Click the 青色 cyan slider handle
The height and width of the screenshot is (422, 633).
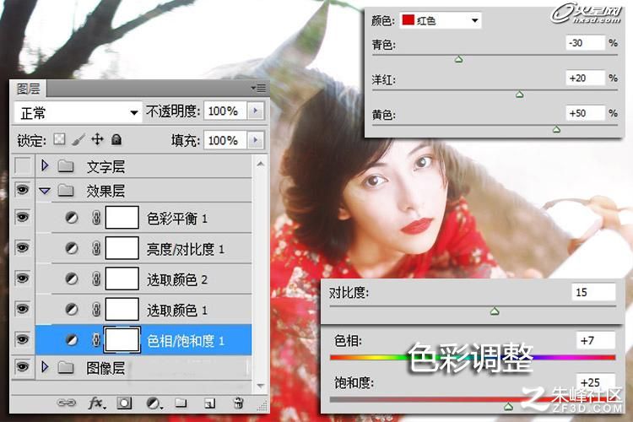tap(458, 60)
